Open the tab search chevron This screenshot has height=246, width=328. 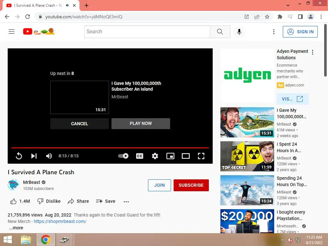tap(288, 5)
